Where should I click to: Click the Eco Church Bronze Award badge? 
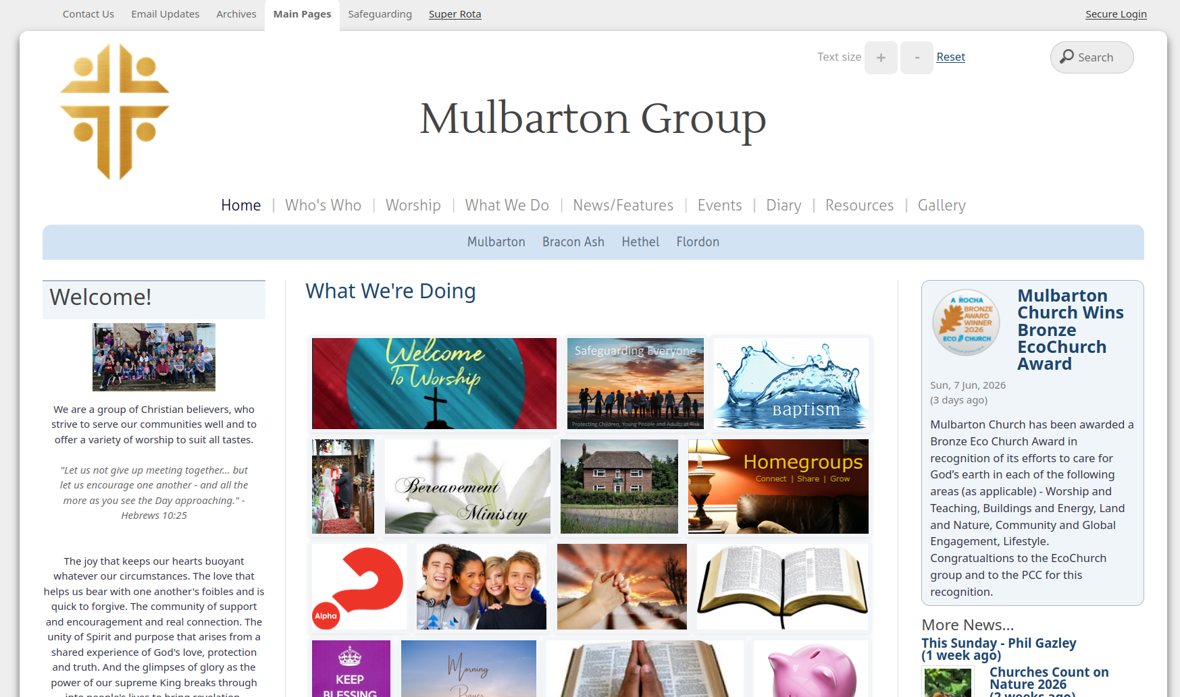pos(967,323)
